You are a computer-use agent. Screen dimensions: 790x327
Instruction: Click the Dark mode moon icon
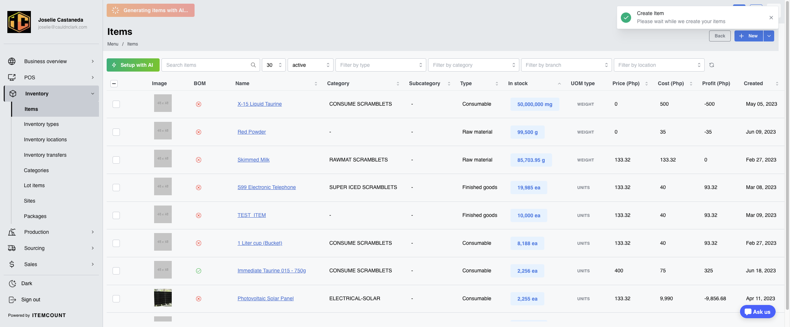(x=13, y=283)
